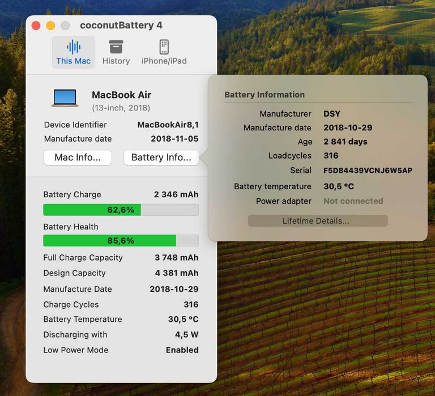The image size is (435, 396).
Task: Open the History archive box icon
Action: pos(116,46)
